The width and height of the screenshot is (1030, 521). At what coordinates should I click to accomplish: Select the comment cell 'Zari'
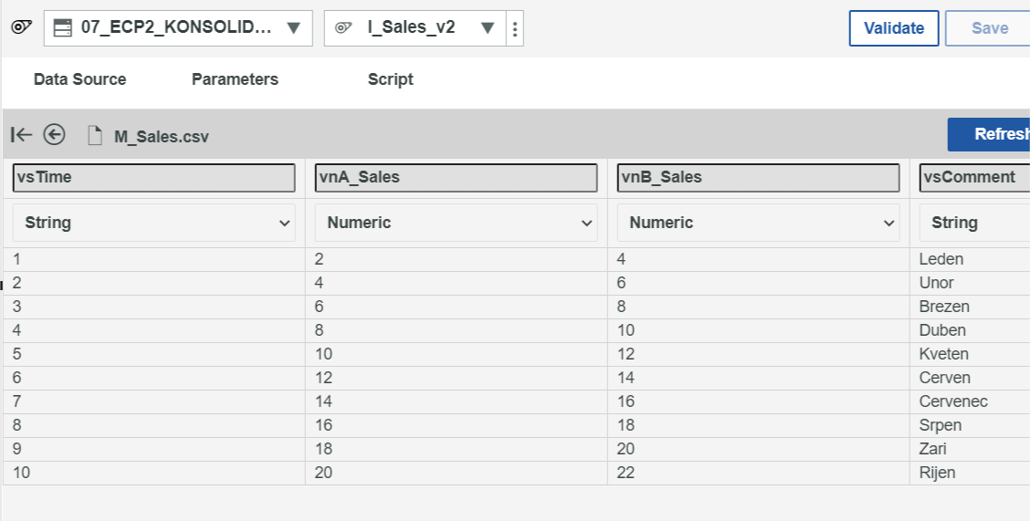click(970, 449)
